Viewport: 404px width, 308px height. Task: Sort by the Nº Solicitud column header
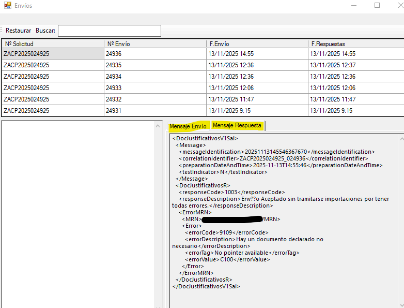point(53,44)
